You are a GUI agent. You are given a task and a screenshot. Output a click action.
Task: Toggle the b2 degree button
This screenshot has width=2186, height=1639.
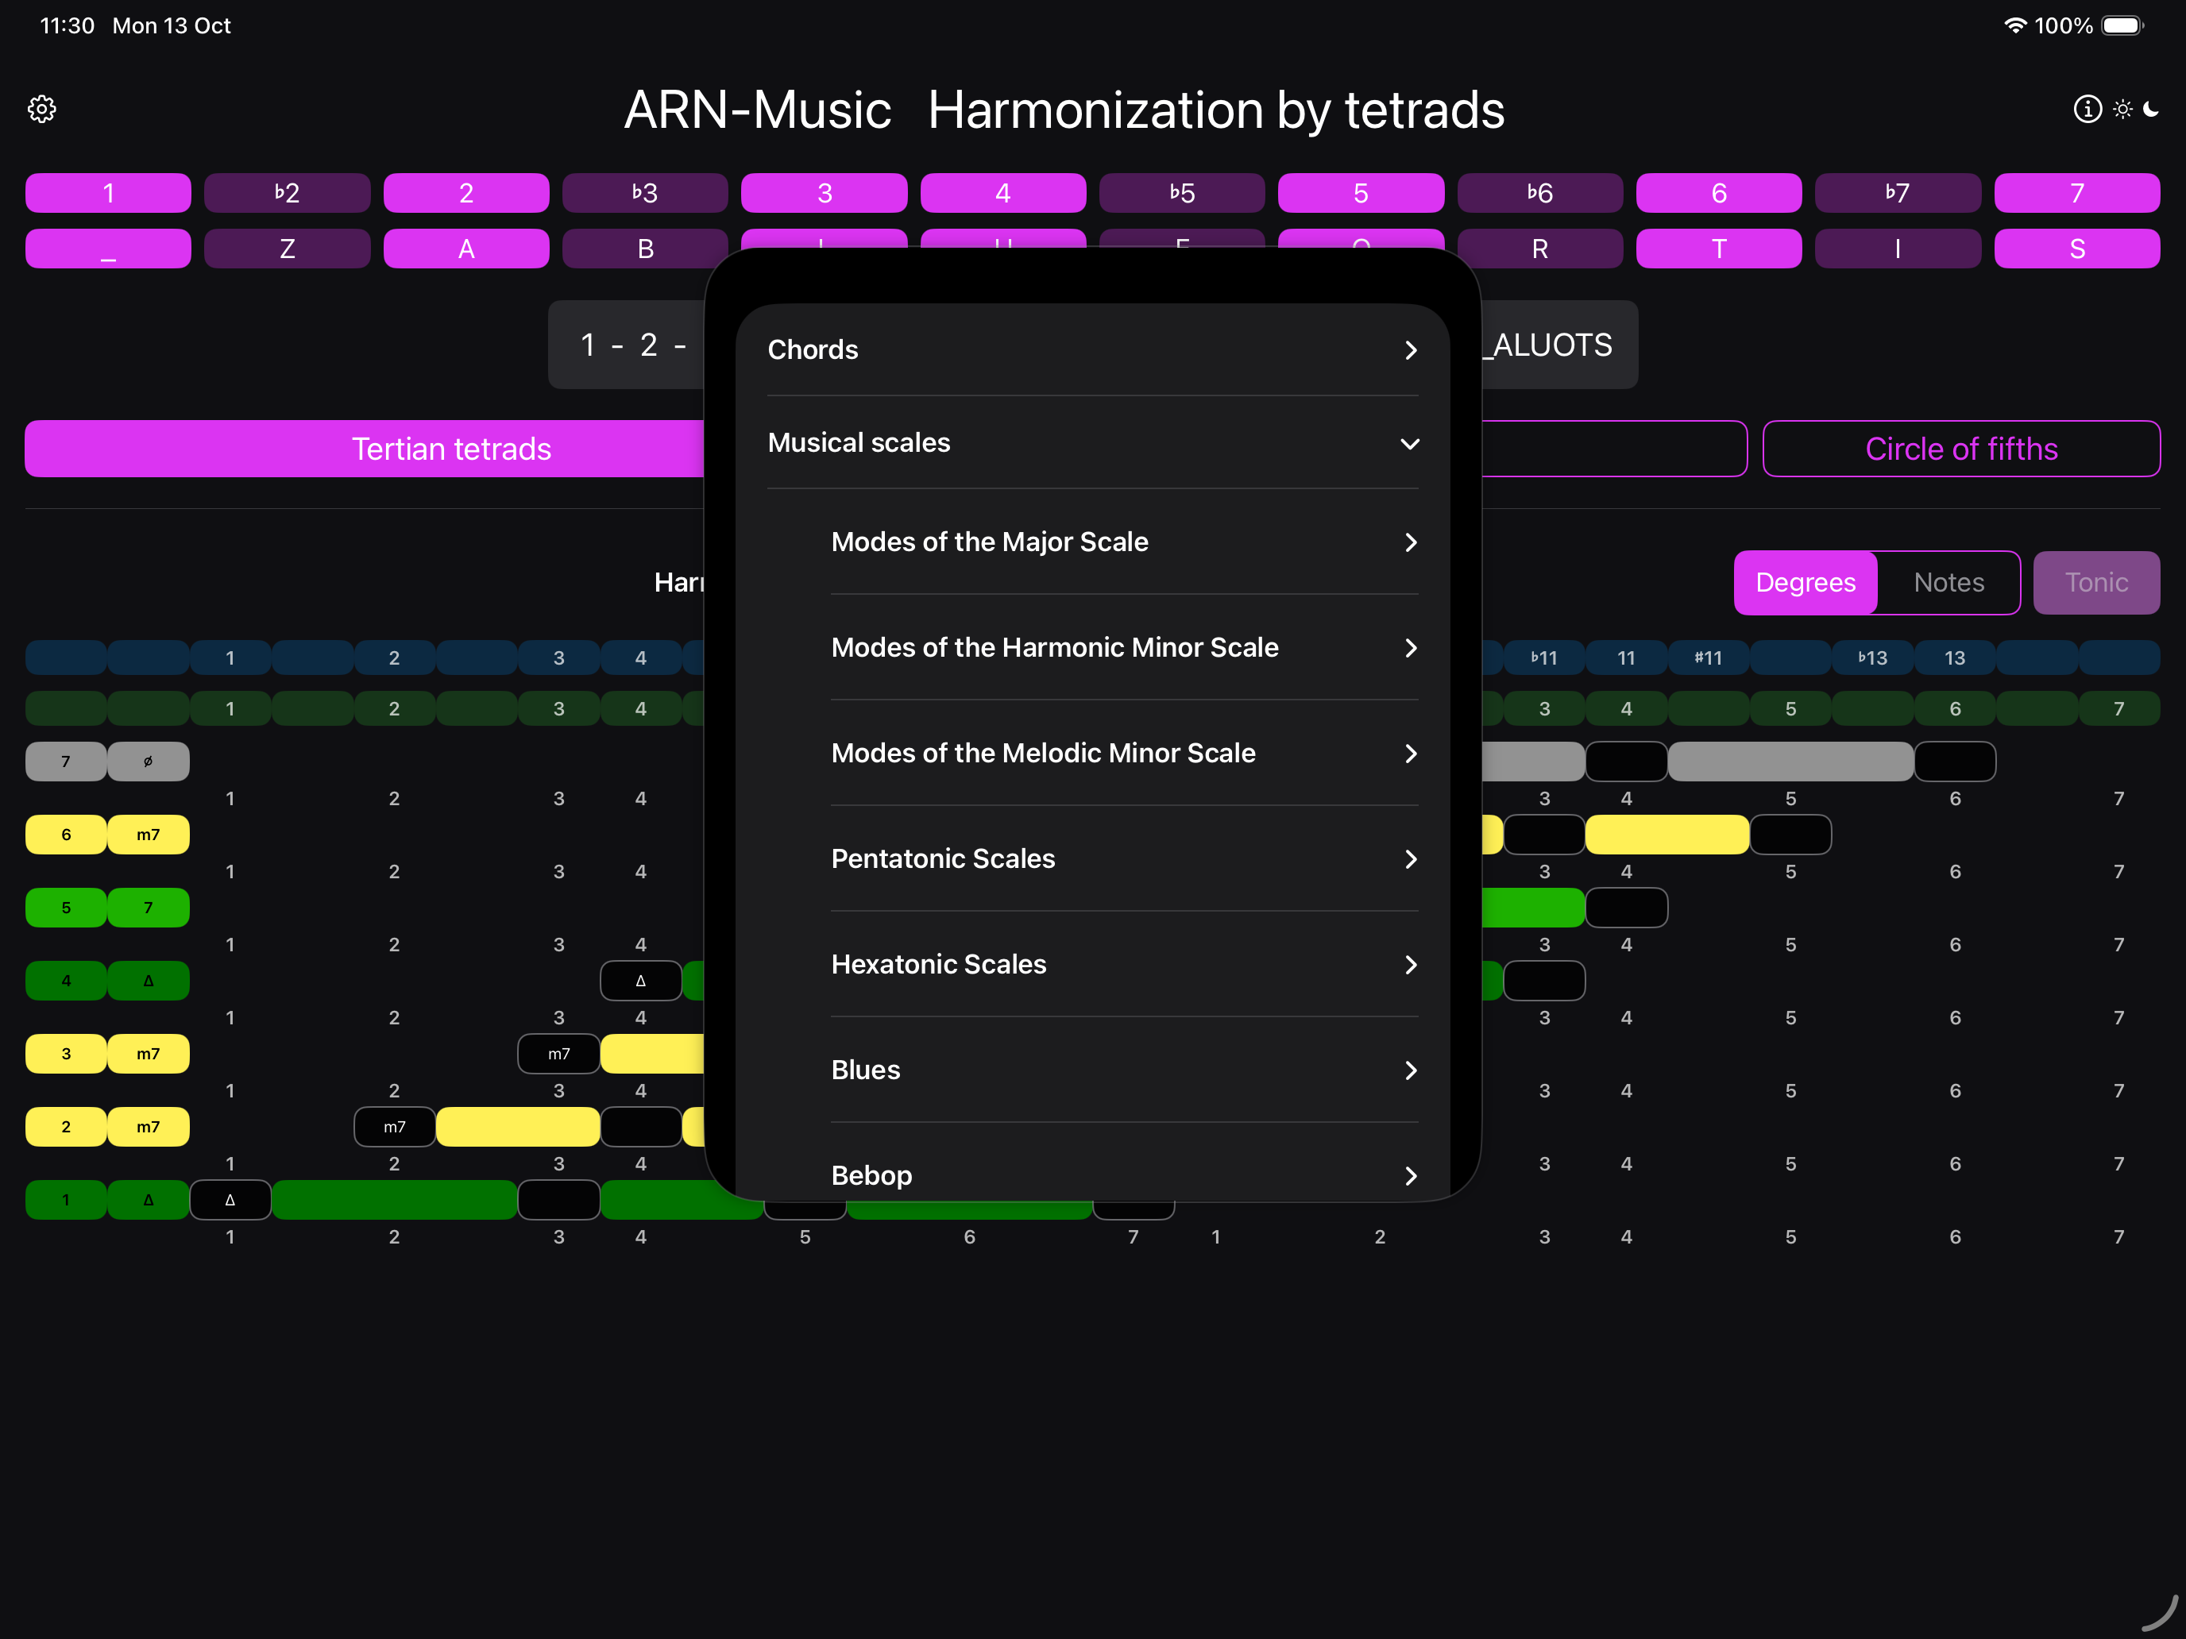point(287,193)
